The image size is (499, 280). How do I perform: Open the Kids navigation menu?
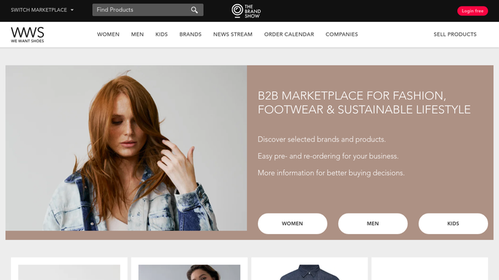161,34
